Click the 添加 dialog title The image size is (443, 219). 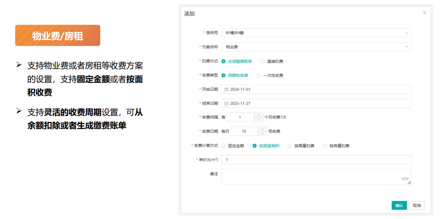[x=189, y=14]
